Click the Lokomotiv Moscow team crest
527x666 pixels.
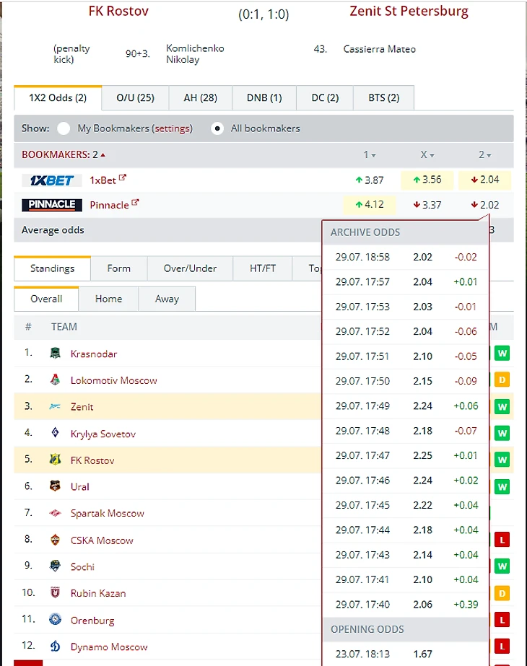click(x=56, y=380)
